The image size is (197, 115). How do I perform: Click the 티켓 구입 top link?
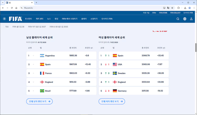point(146,13)
